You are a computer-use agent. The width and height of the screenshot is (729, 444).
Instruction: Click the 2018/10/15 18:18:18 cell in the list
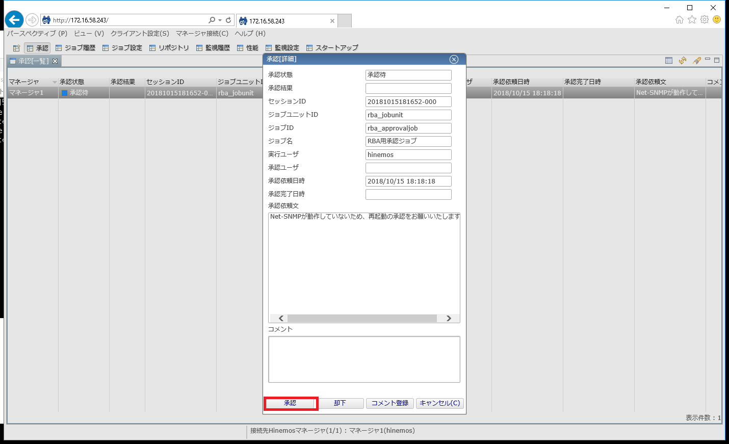click(x=527, y=93)
